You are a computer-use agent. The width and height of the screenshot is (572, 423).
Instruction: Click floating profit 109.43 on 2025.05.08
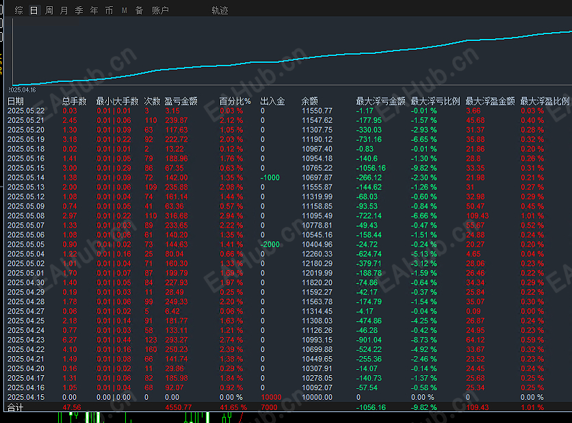tap(478, 216)
